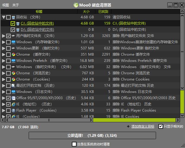Viewport: 185px width, 148px height.
Task: Click document icon beside 最近打开的文档
Action: click(x=14, y=86)
